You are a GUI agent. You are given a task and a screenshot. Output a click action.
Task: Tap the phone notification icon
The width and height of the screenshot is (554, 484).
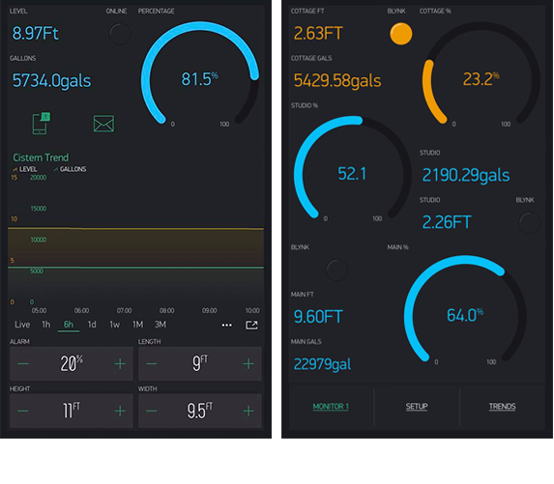(41, 124)
